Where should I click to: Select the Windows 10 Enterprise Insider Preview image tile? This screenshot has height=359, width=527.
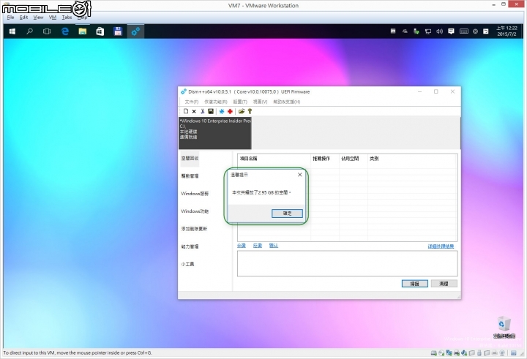click(x=215, y=133)
